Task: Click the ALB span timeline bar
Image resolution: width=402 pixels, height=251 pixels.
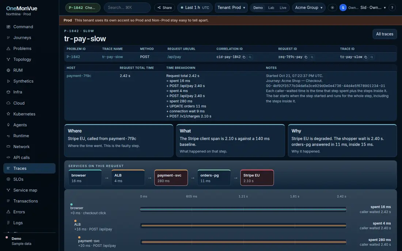Action: tap(243, 226)
